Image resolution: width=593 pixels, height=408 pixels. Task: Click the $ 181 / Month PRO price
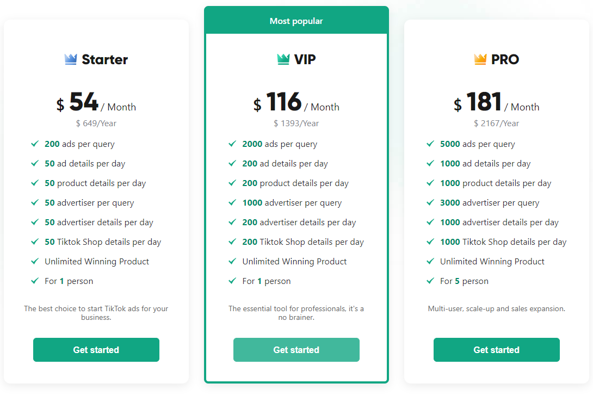pos(496,103)
